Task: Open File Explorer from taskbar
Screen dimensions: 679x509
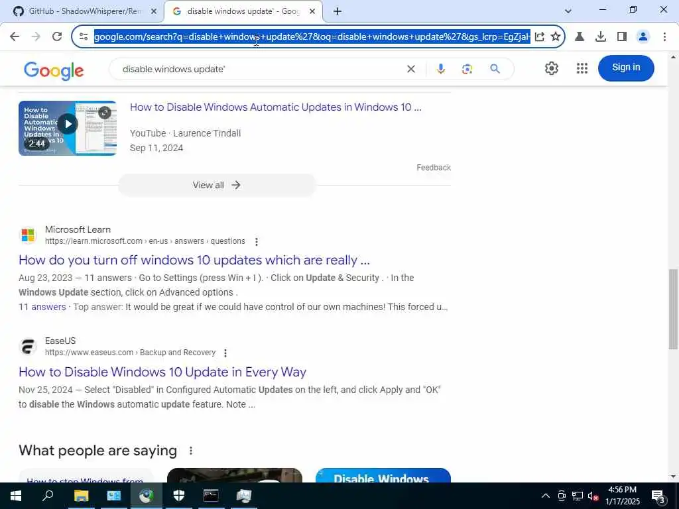Action: (x=81, y=496)
